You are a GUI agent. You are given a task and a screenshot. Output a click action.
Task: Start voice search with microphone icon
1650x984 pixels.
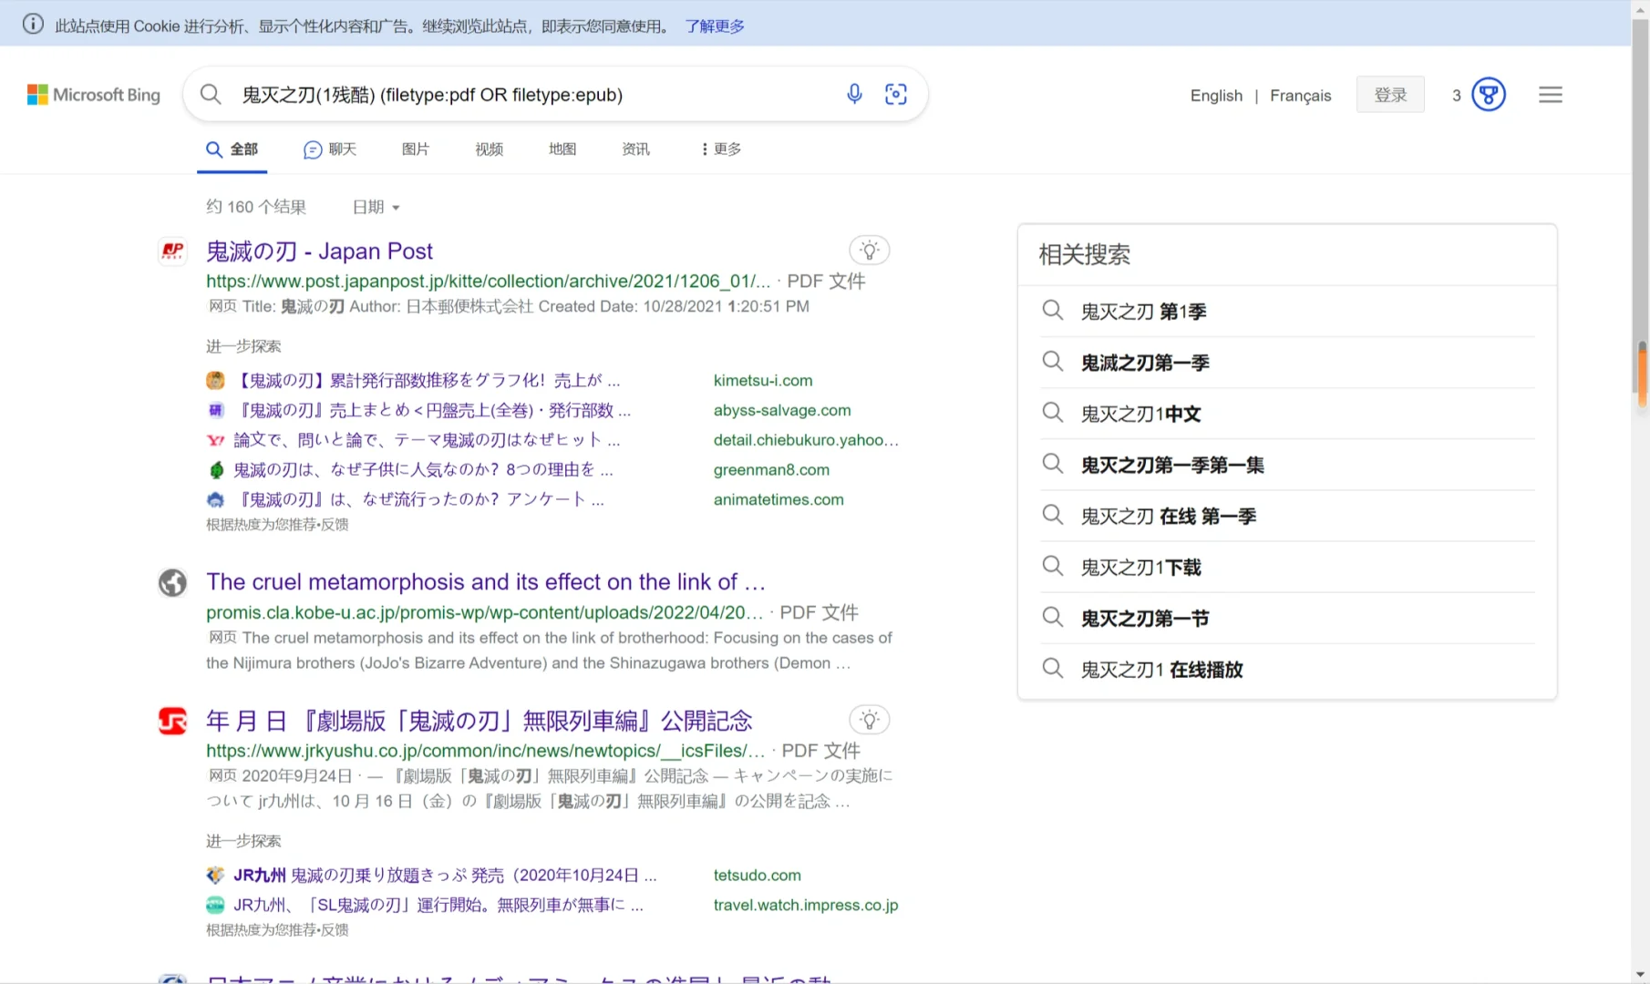tap(854, 94)
